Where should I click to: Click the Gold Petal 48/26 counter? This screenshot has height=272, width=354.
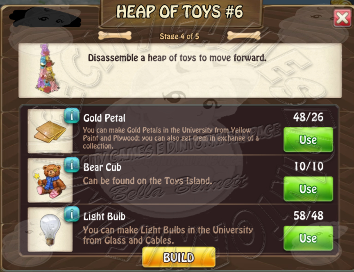pyautogui.click(x=308, y=117)
